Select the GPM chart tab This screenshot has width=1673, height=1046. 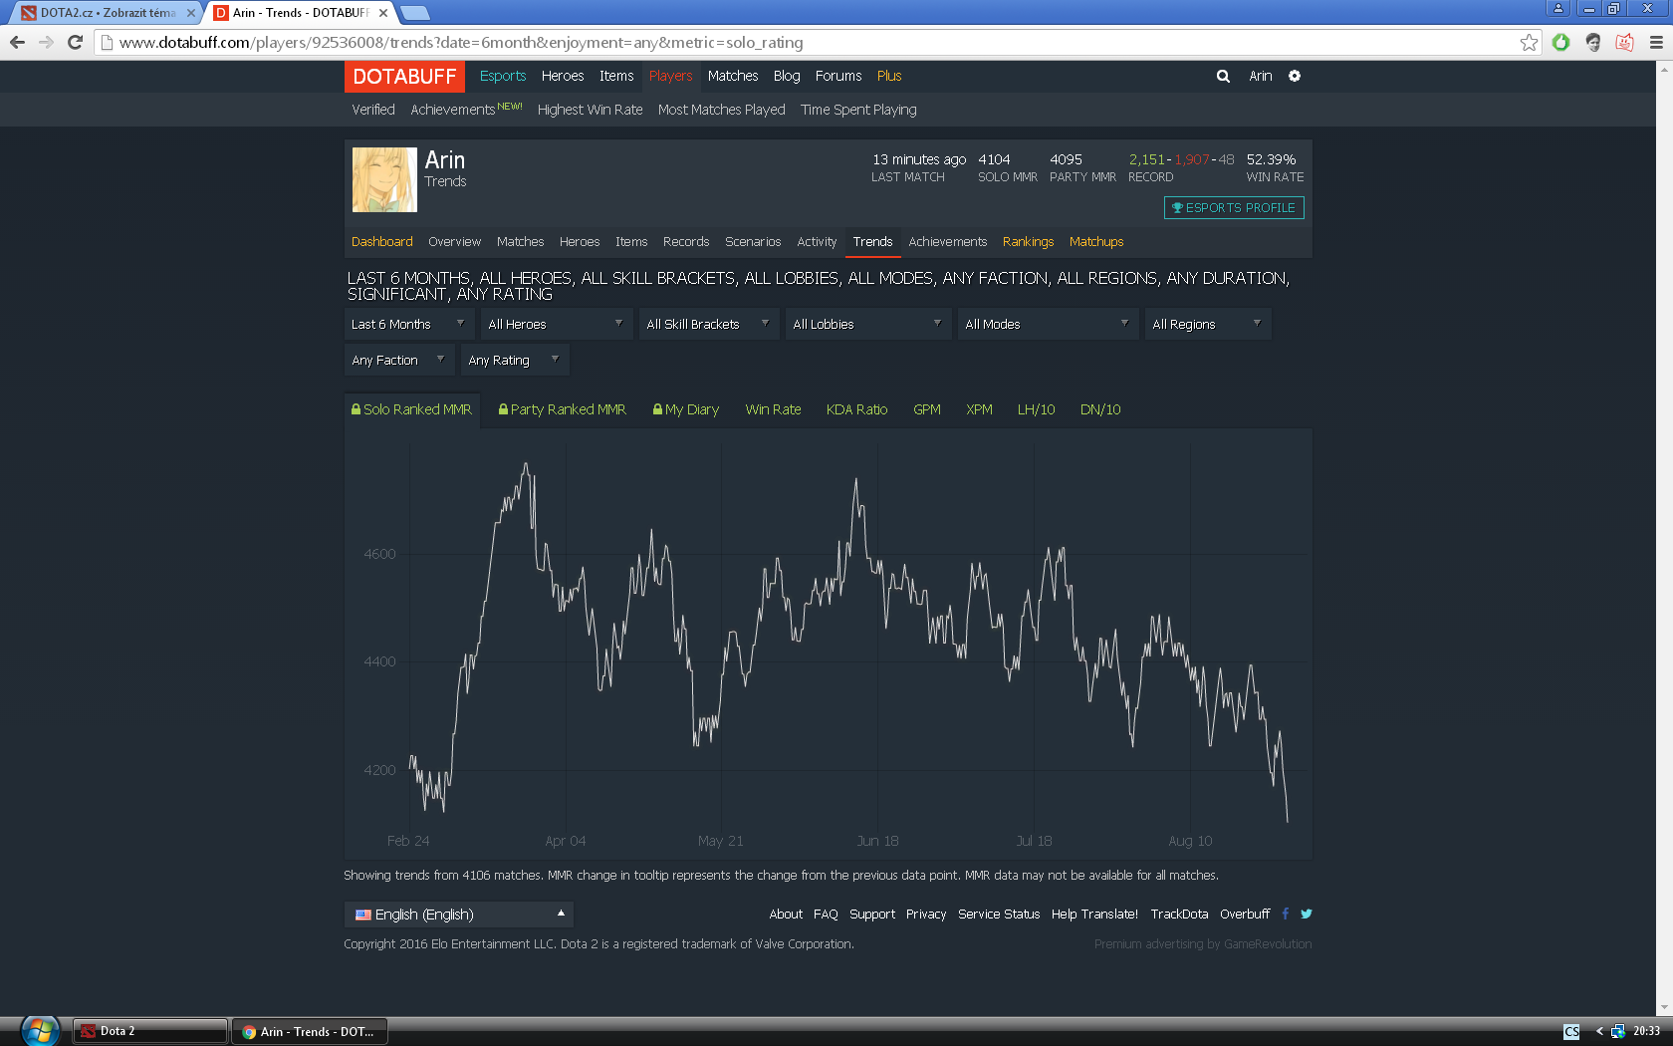[x=927, y=409]
